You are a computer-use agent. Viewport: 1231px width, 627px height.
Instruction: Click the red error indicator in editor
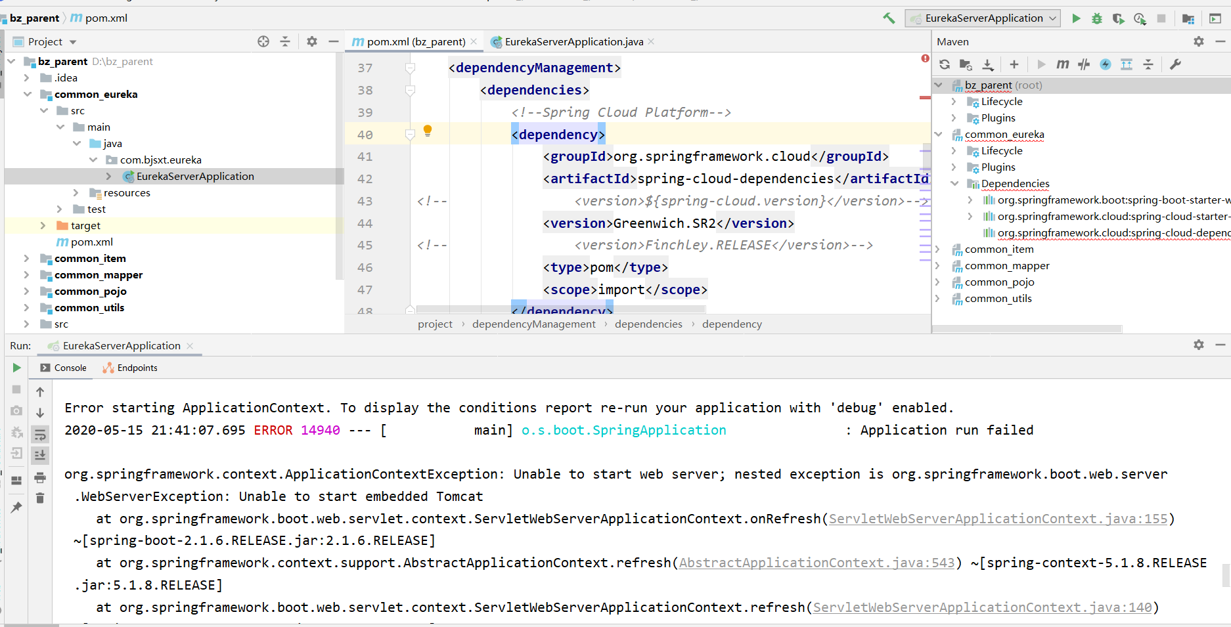(x=925, y=58)
